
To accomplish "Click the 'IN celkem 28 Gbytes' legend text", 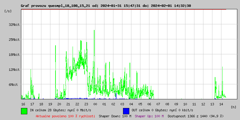I will click(x=48, y=110).
